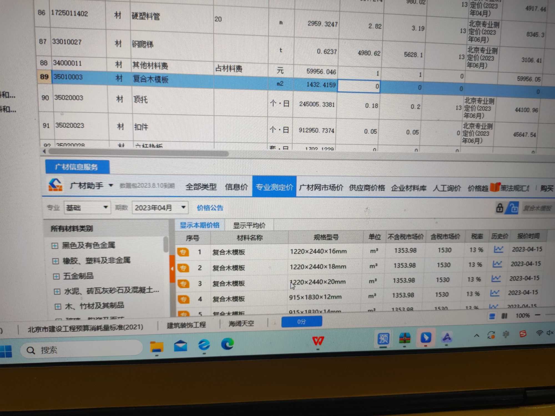Open WPS Office on taskbar
The image size is (555, 416).
318,341
